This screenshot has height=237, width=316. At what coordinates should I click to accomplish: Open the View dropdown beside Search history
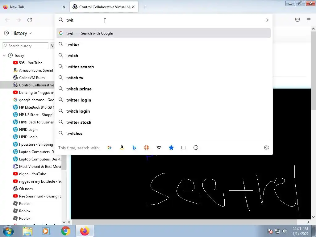coord(52,46)
